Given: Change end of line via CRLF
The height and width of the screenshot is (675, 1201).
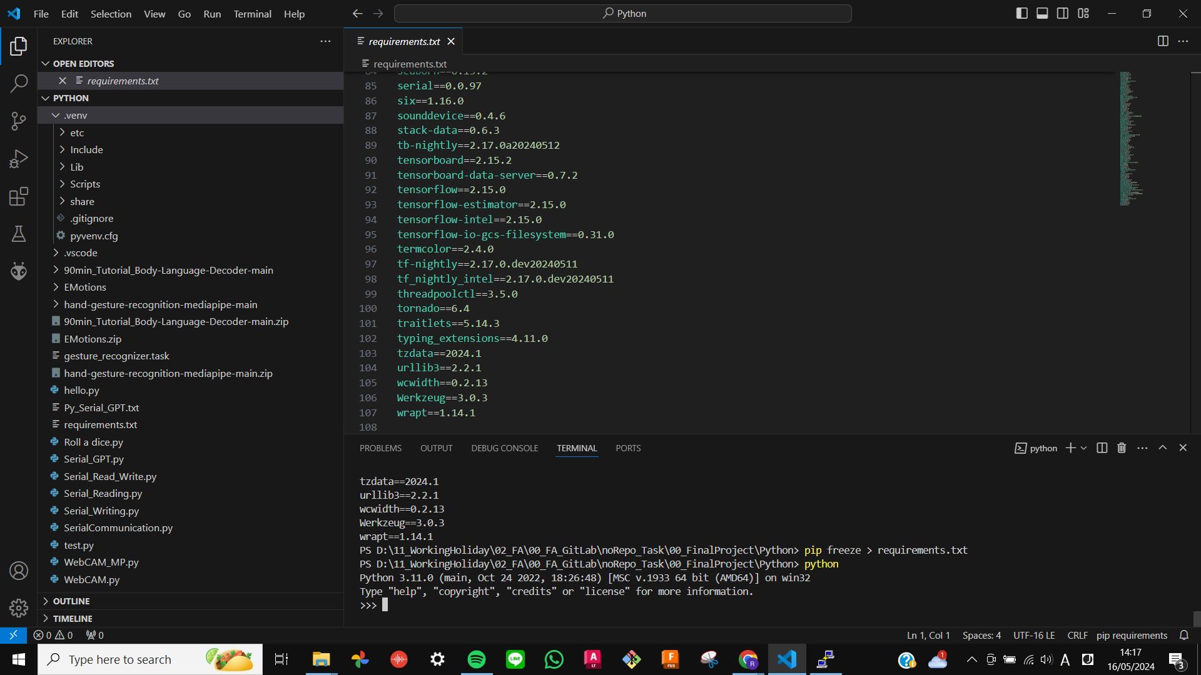Looking at the screenshot, I should [x=1077, y=635].
